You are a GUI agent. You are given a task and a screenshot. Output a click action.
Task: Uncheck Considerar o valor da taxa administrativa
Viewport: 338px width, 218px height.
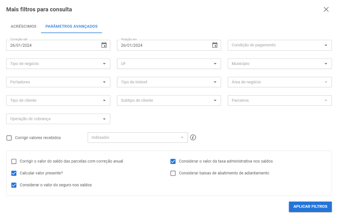[x=173, y=161]
